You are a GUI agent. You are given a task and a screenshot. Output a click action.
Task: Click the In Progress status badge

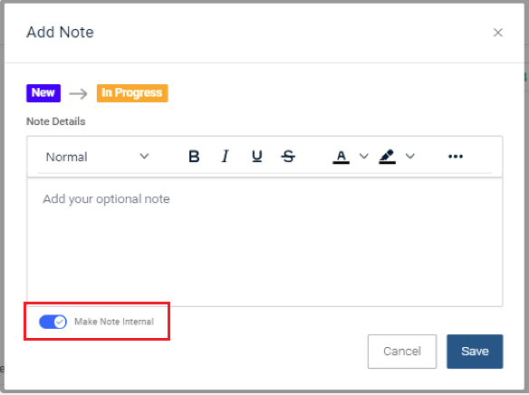[132, 93]
